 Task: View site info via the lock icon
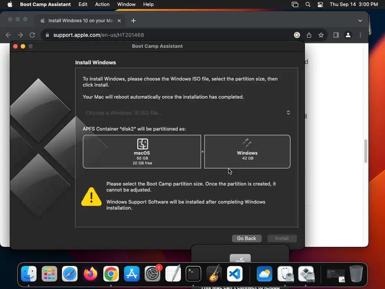47,35
